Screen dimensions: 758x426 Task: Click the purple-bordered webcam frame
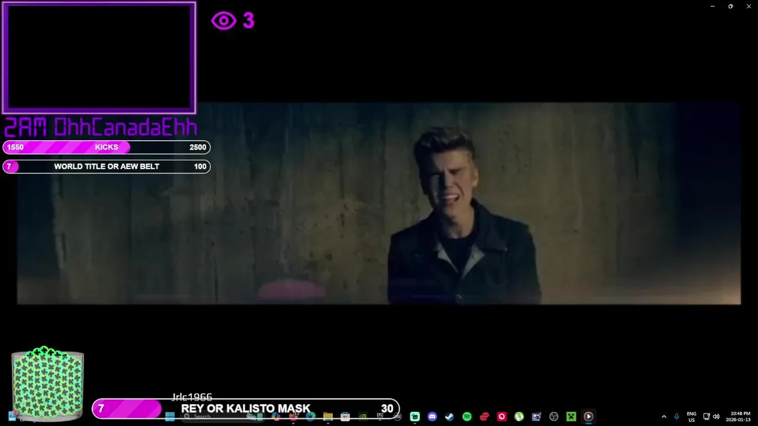pyautogui.click(x=99, y=58)
